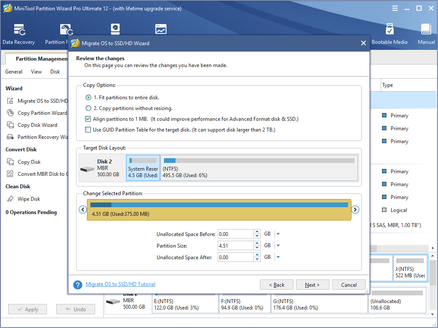Open the General menu
This screenshot has height=328, width=438.
click(14, 72)
